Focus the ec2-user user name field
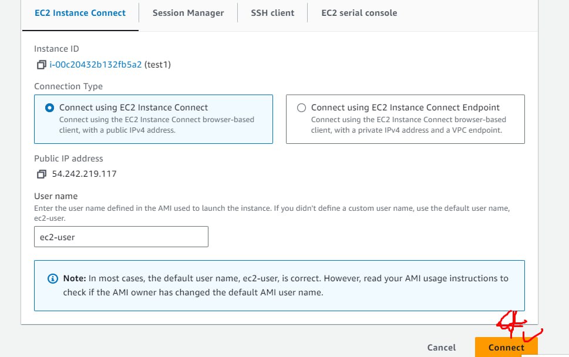Image resolution: width=569 pixels, height=357 pixels. point(121,237)
